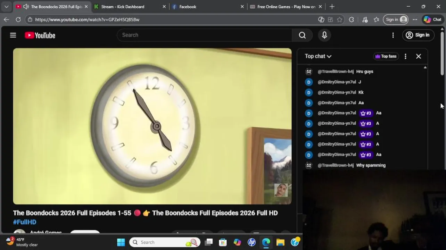Open Task View on the taskbar
This screenshot has height=250, width=446.
coord(208,242)
